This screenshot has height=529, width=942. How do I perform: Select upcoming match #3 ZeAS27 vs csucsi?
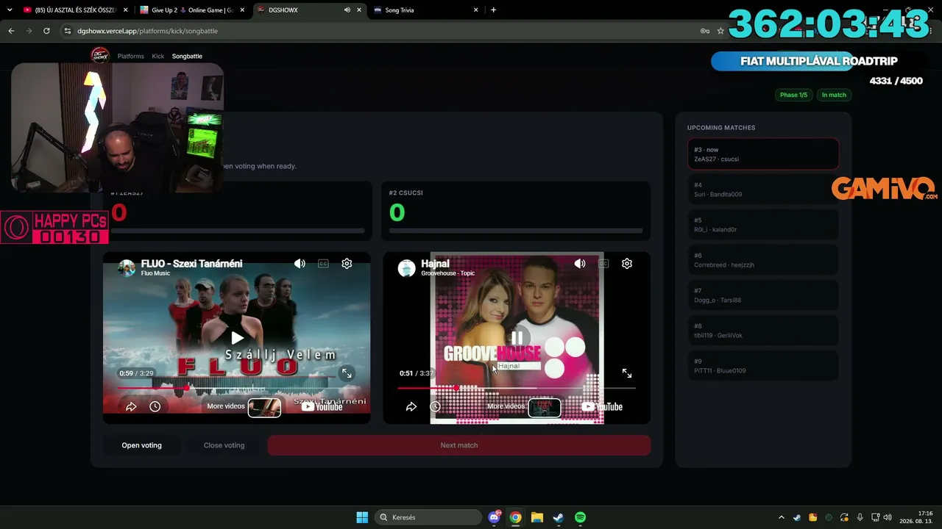[x=763, y=154]
